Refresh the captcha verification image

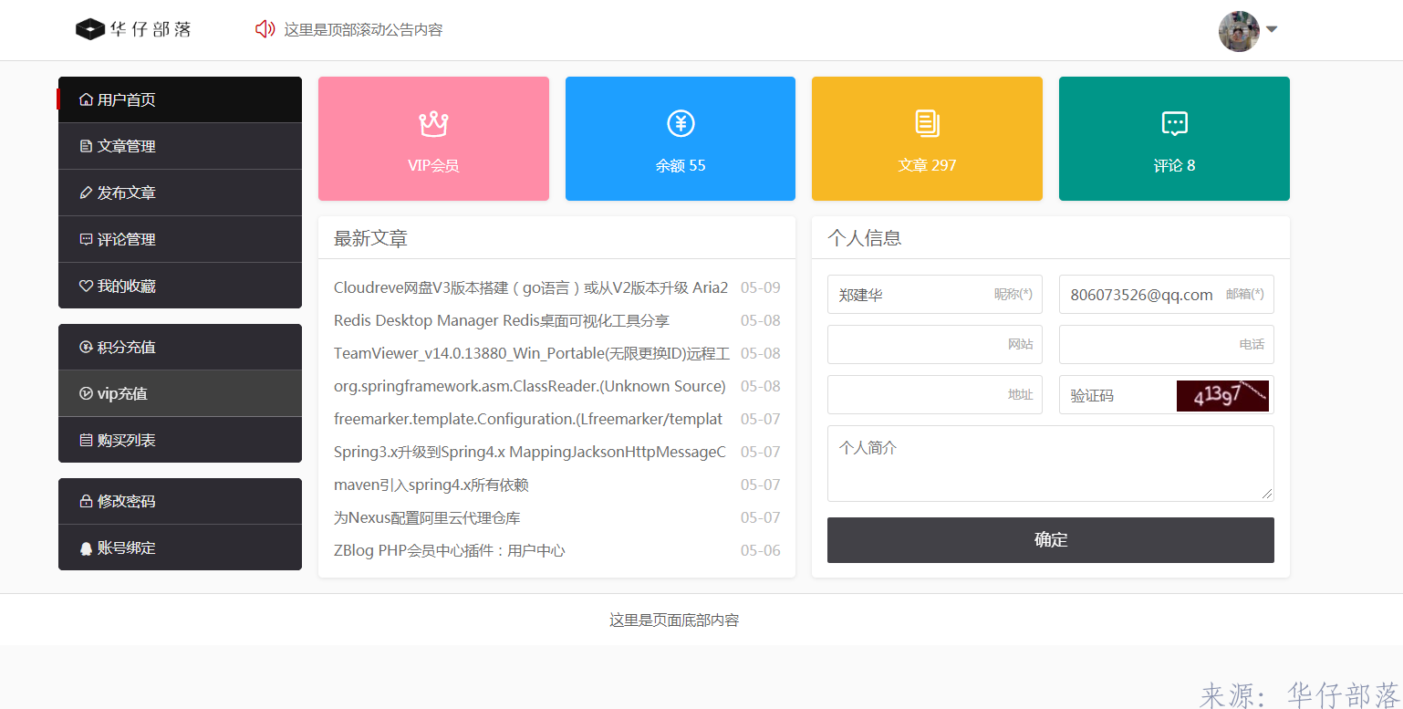pos(1222,396)
